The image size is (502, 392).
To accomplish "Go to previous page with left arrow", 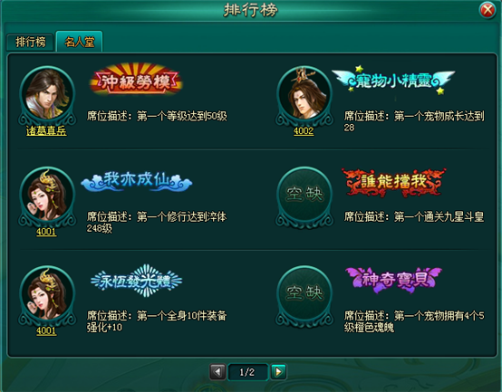I will coord(217,371).
